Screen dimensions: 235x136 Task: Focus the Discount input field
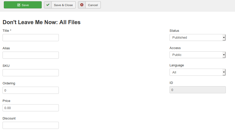(31, 125)
